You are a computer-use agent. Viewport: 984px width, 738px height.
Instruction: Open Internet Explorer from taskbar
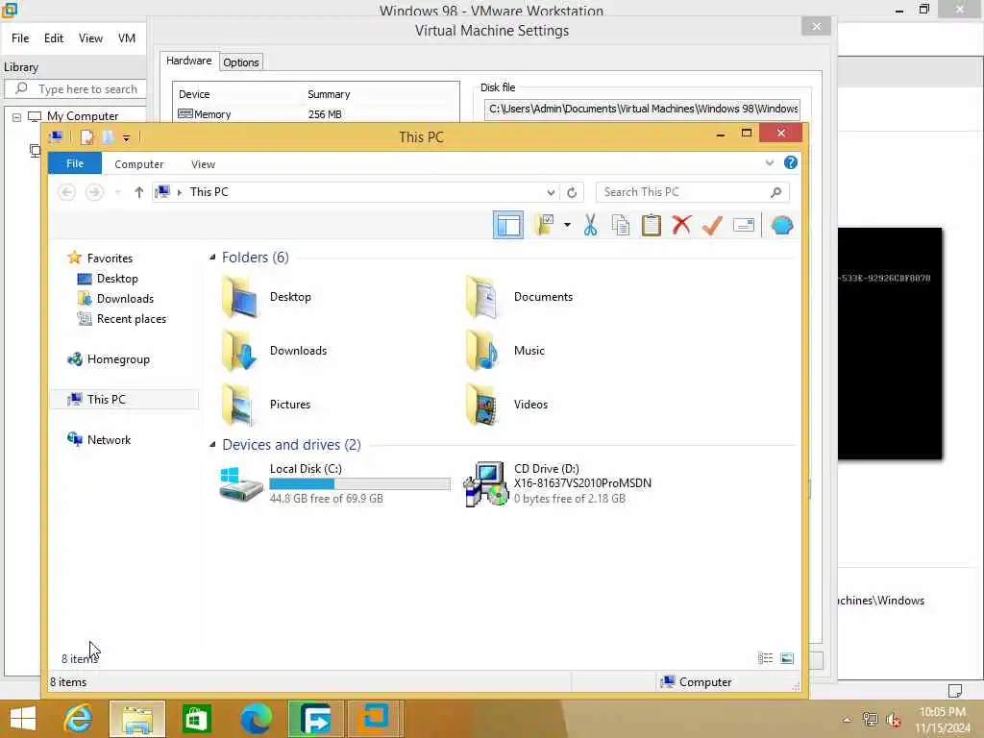pos(78,719)
